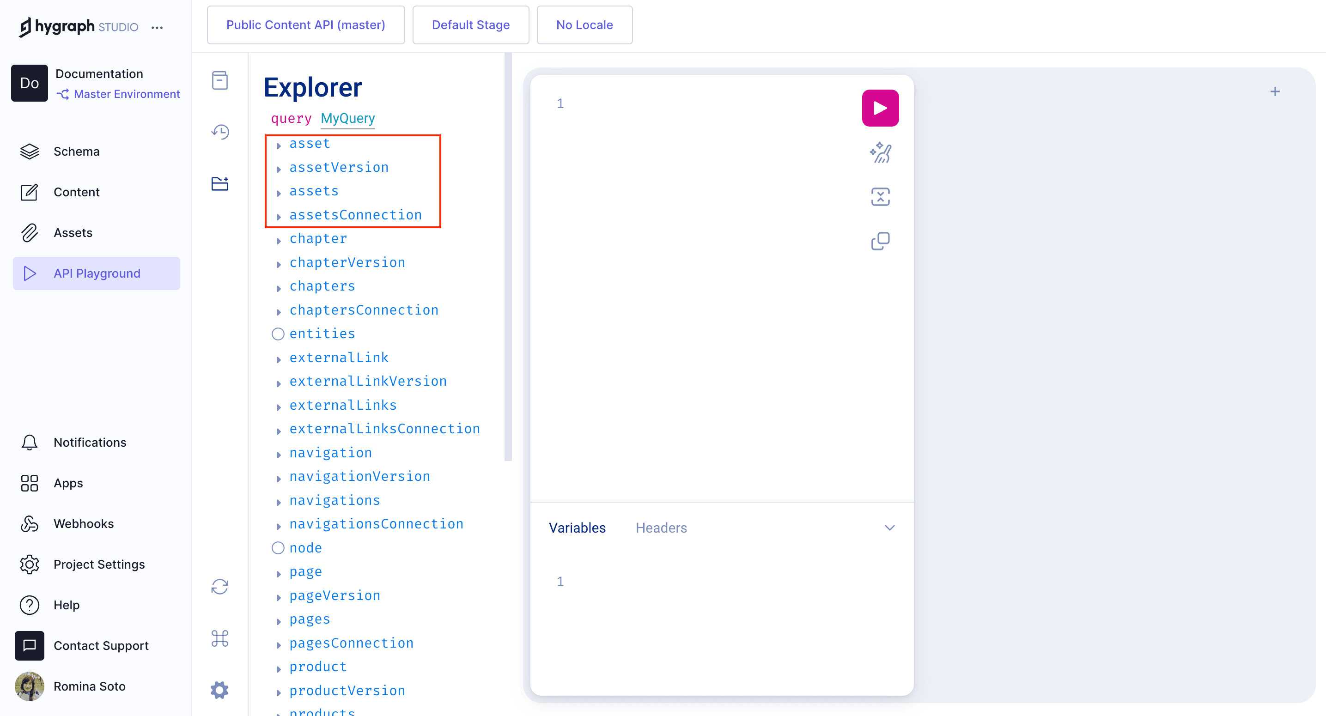Open the query history clock icon
1326x716 pixels.
click(x=220, y=132)
